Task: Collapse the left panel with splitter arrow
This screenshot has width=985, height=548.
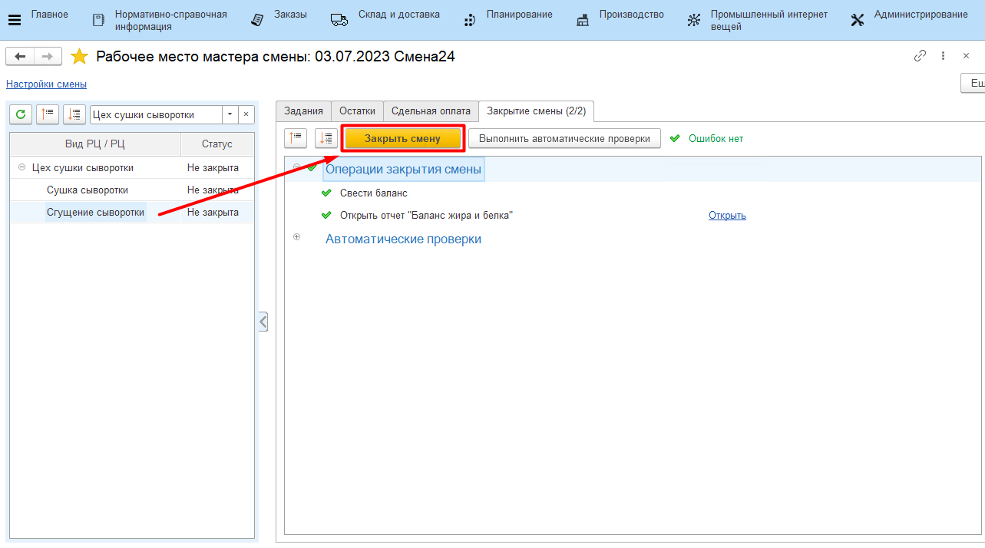Action: (263, 322)
